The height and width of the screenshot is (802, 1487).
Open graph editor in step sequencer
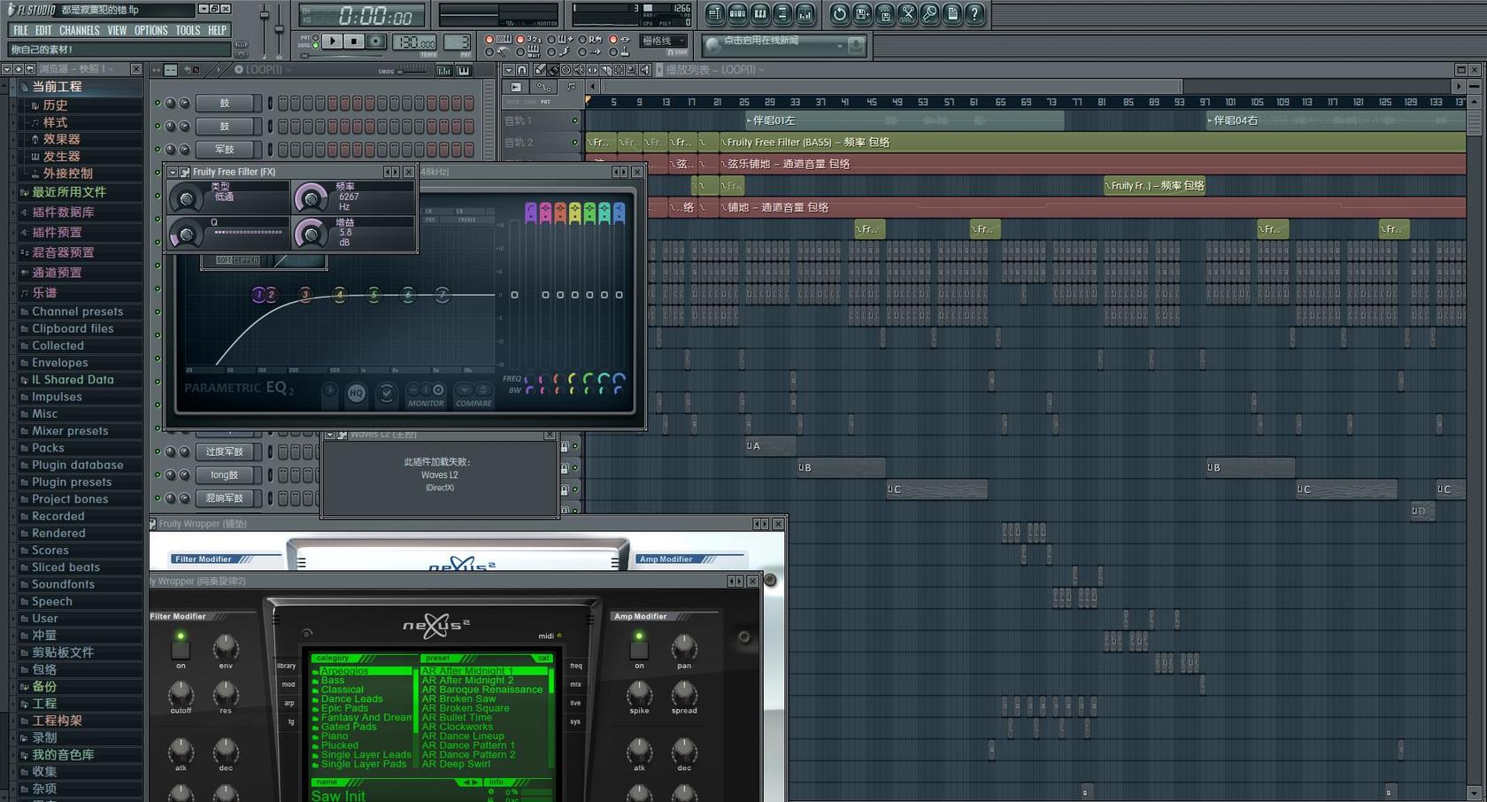point(443,70)
